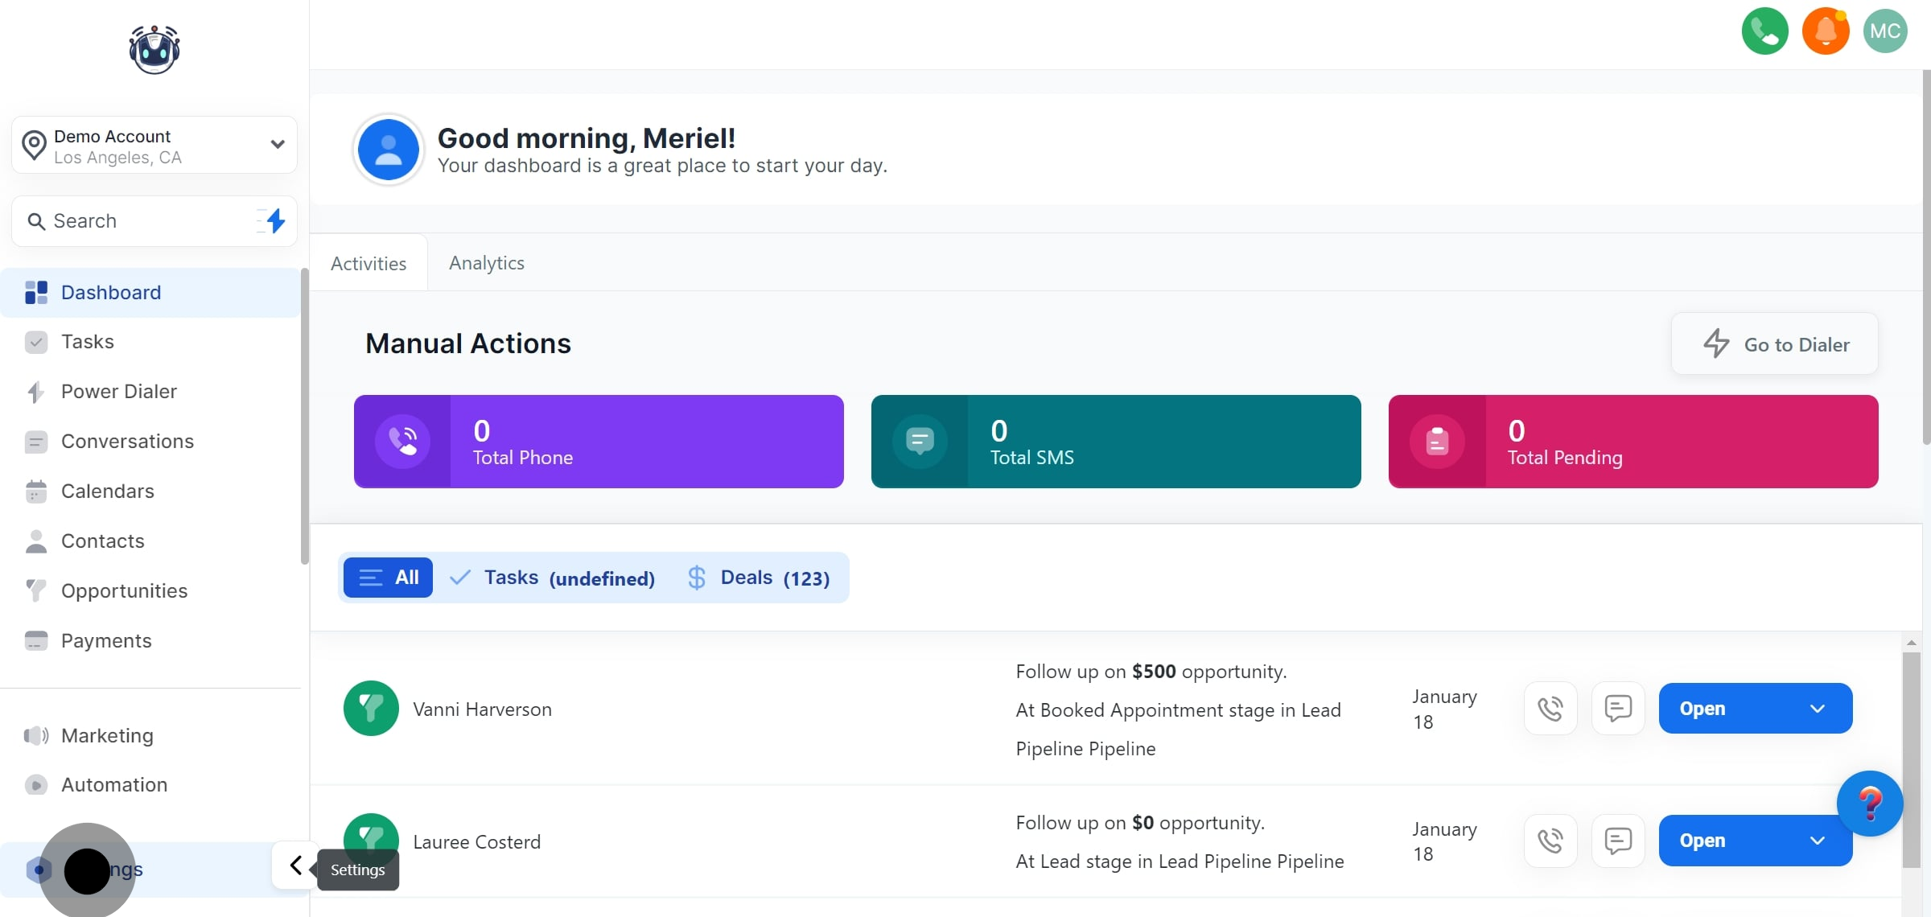The height and width of the screenshot is (917, 1931).
Task: Expand Open dropdown for Lauree Costerd
Action: (x=1817, y=841)
